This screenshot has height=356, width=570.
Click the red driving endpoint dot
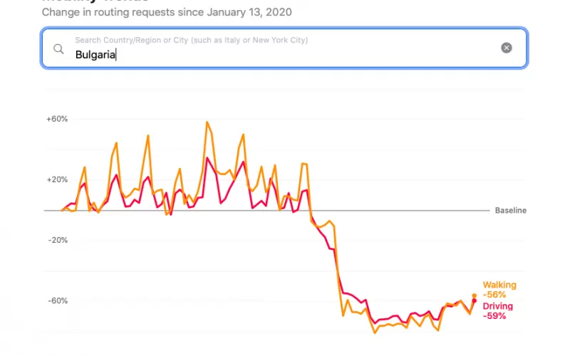tap(474, 300)
